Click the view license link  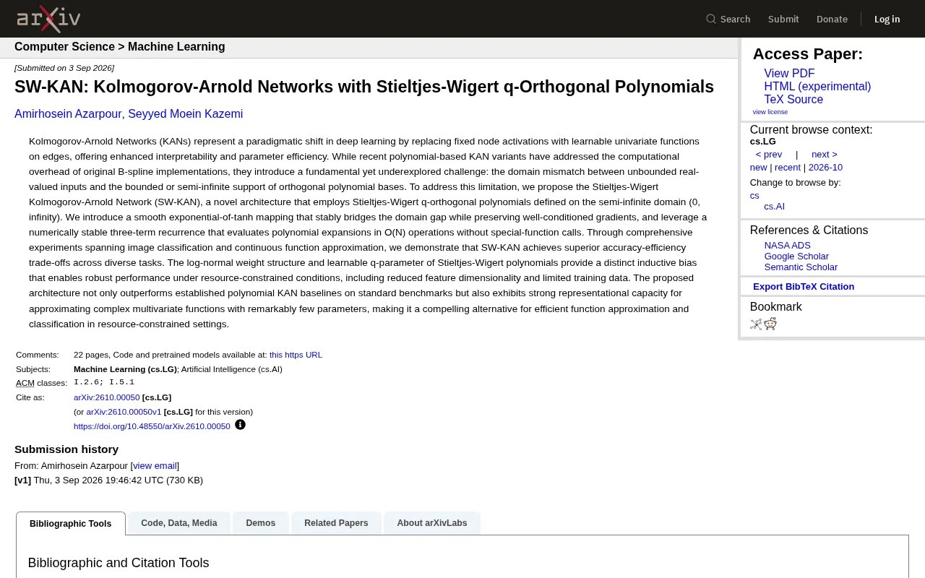[x=770, y=112]
